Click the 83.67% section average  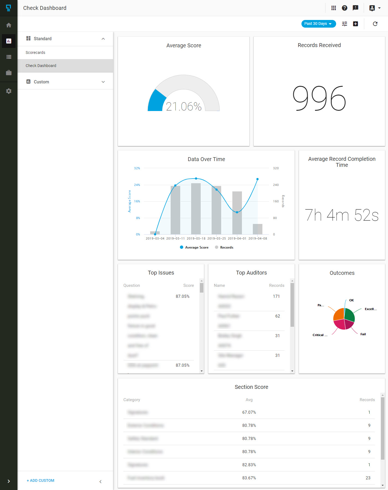(249, 478)
